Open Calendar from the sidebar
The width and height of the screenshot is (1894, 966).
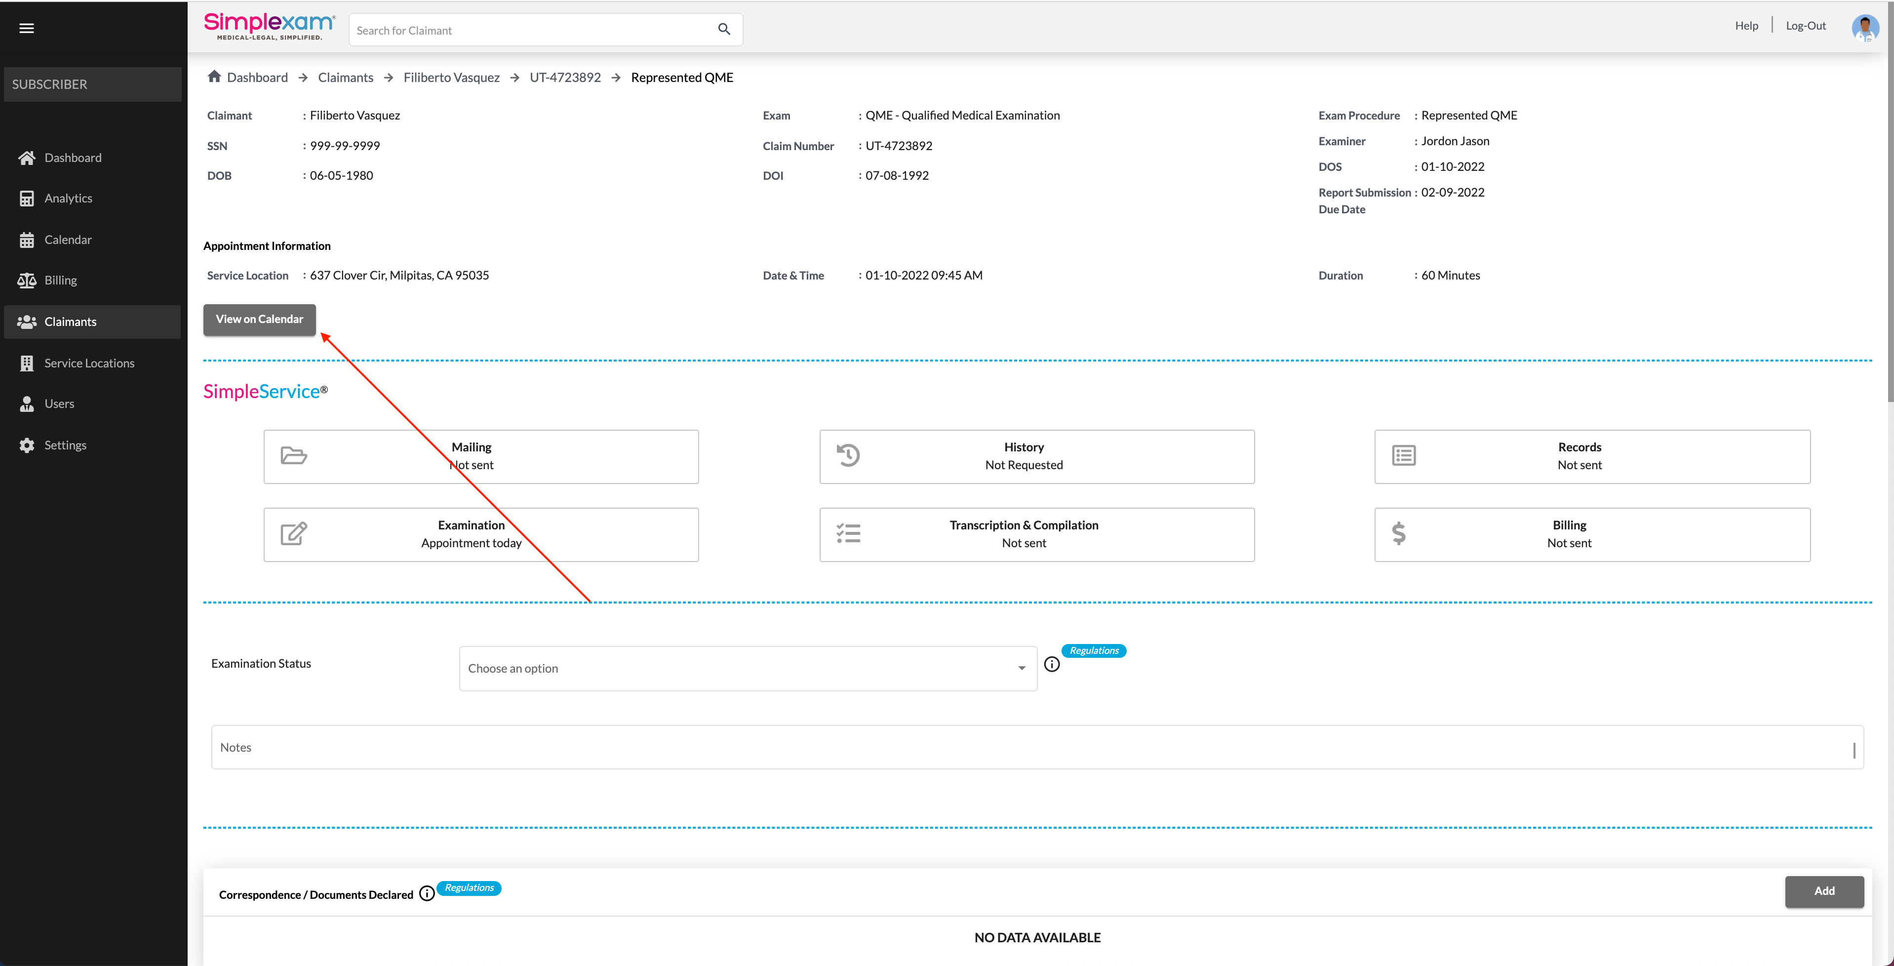point(68,240)
